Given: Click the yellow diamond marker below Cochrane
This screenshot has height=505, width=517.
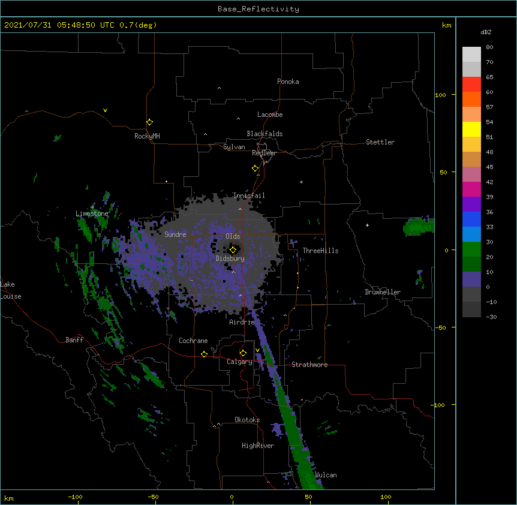Looking at the screenshot, I should coord(204,354).
